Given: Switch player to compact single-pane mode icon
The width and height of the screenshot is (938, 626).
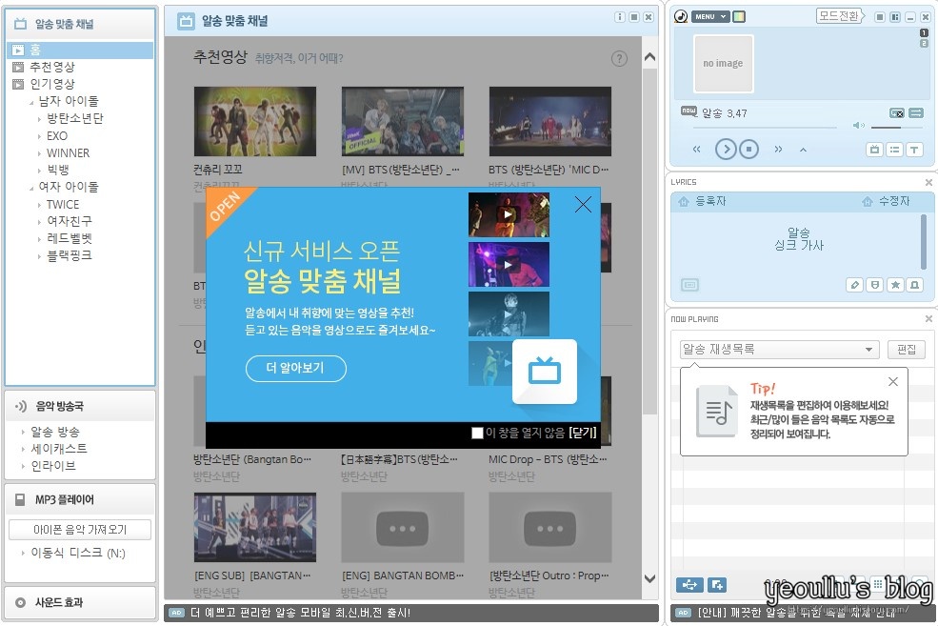Looking at the screenshot, I should tap(880, 17).
